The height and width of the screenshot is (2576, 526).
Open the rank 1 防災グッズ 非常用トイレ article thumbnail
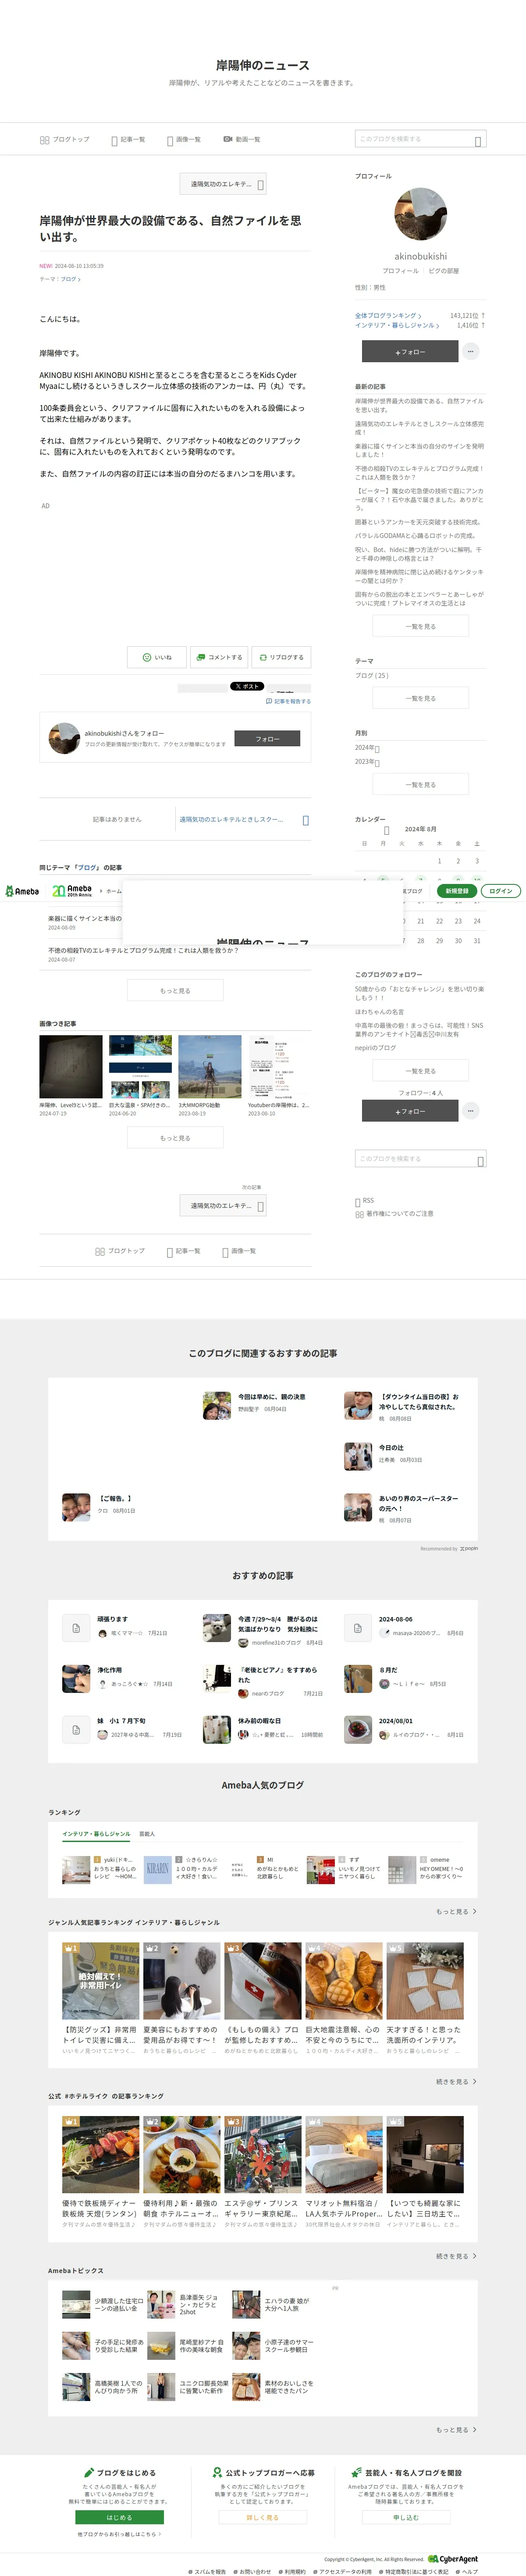[x=100, y=1981]
